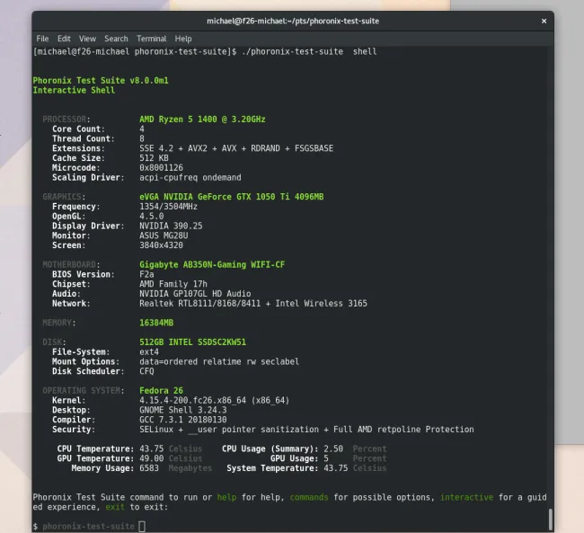Click the 'Core Count:' label

(x=78, y=129)
